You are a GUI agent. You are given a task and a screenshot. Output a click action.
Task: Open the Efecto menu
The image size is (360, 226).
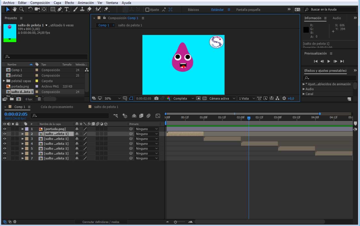point(69,3)
